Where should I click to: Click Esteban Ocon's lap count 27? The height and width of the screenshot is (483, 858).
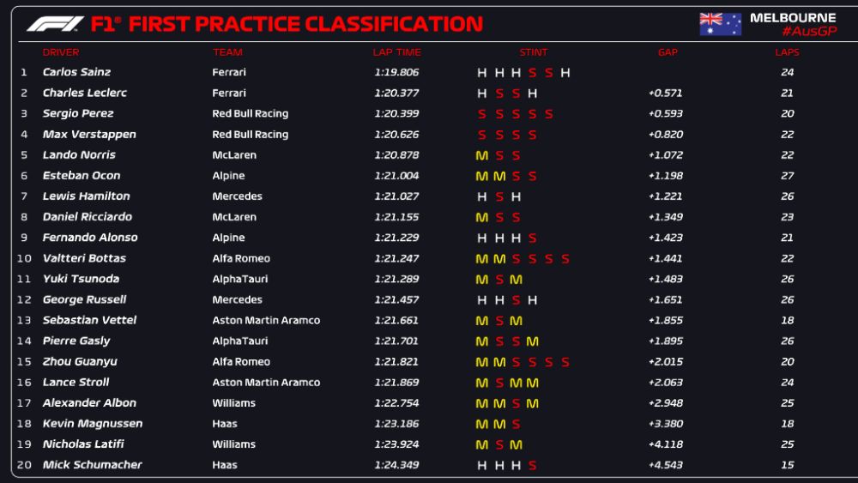787,176
